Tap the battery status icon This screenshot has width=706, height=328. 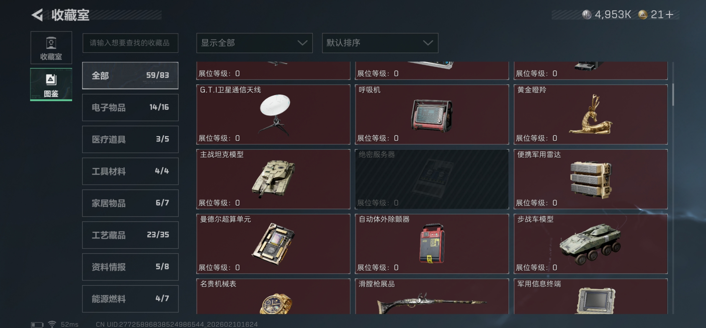tap(37, 324)
